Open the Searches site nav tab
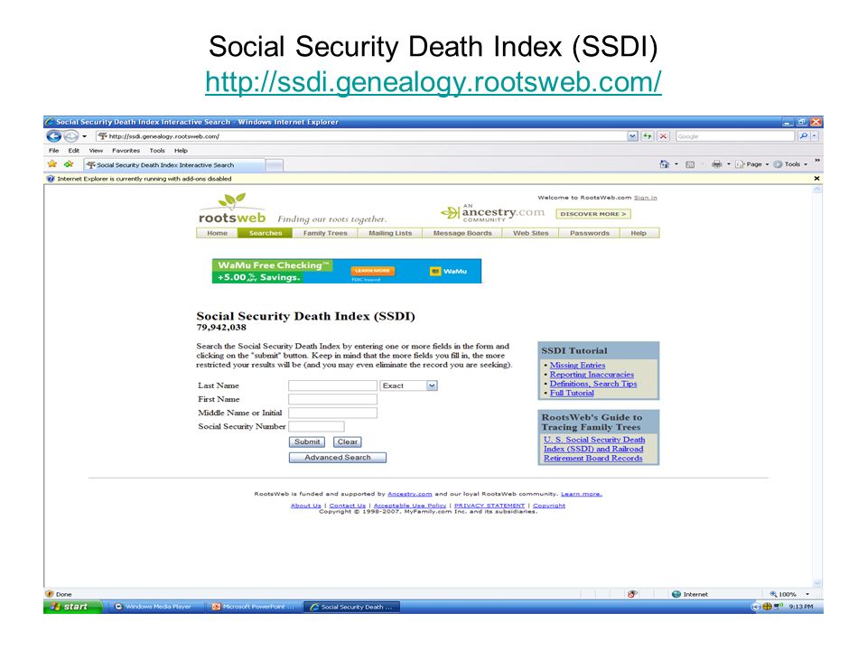This screenshot has width=867, height=650. [x=266, y=233]
